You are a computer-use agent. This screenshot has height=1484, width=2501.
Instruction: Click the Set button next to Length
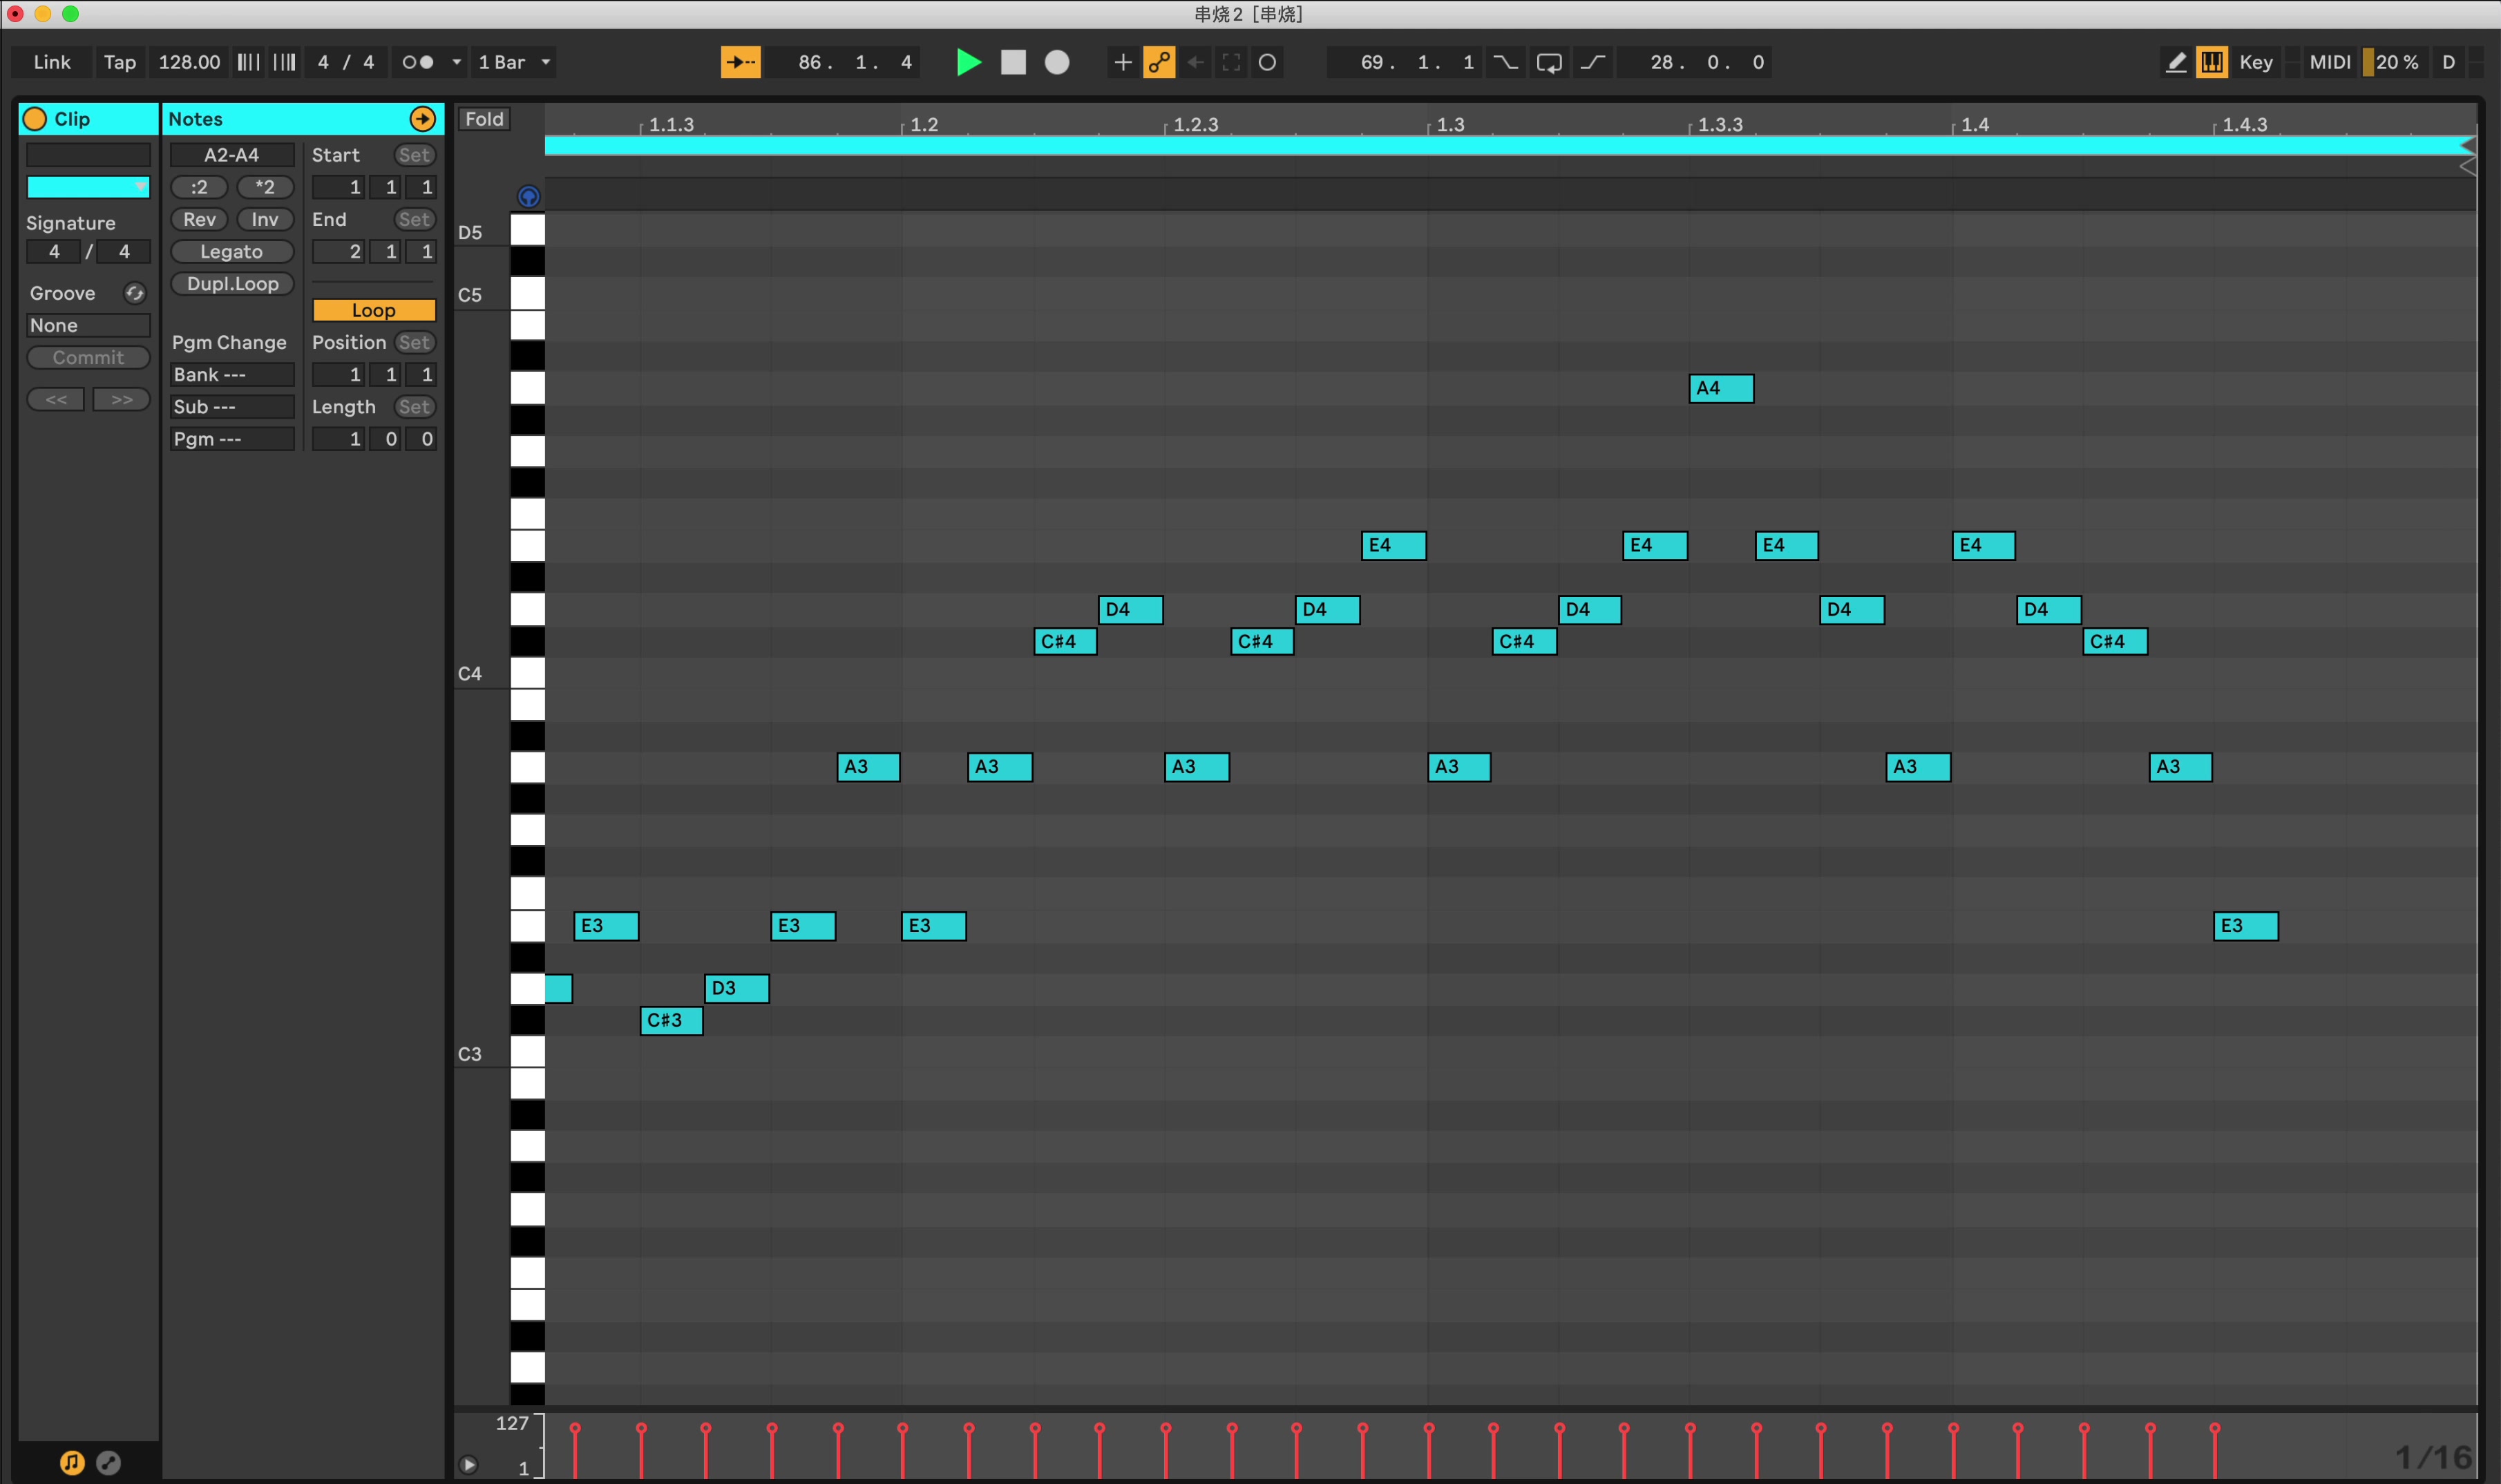414,406
